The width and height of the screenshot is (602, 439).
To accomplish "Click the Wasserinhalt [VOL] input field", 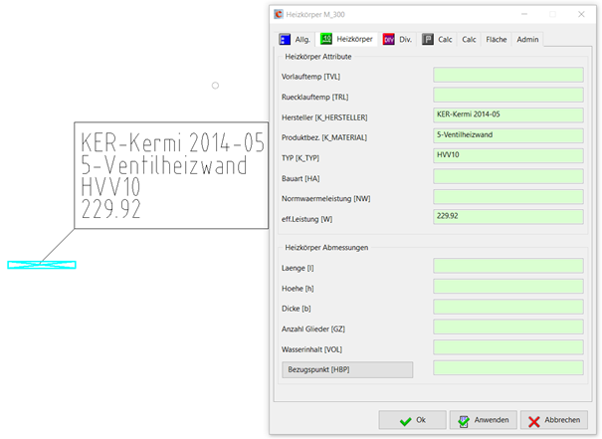I will click(x=508, y=347).
